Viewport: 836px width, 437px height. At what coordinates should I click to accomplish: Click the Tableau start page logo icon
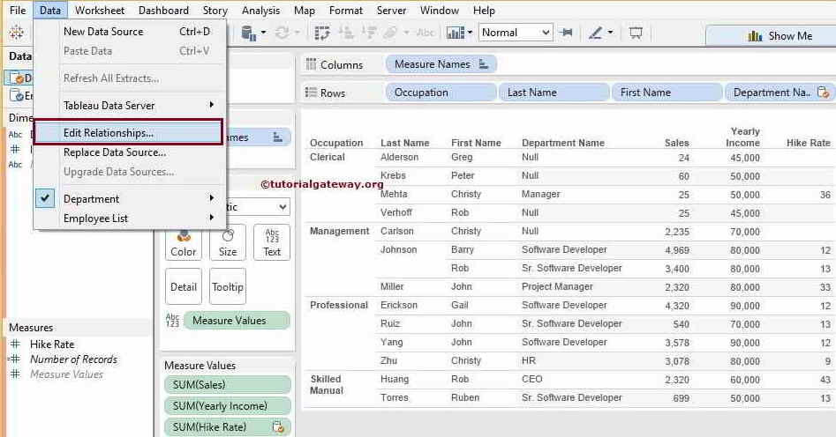(16, 33)
